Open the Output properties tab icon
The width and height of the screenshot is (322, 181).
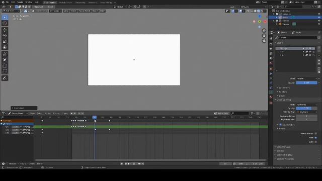pyautogui.click(x=271, y=49)
